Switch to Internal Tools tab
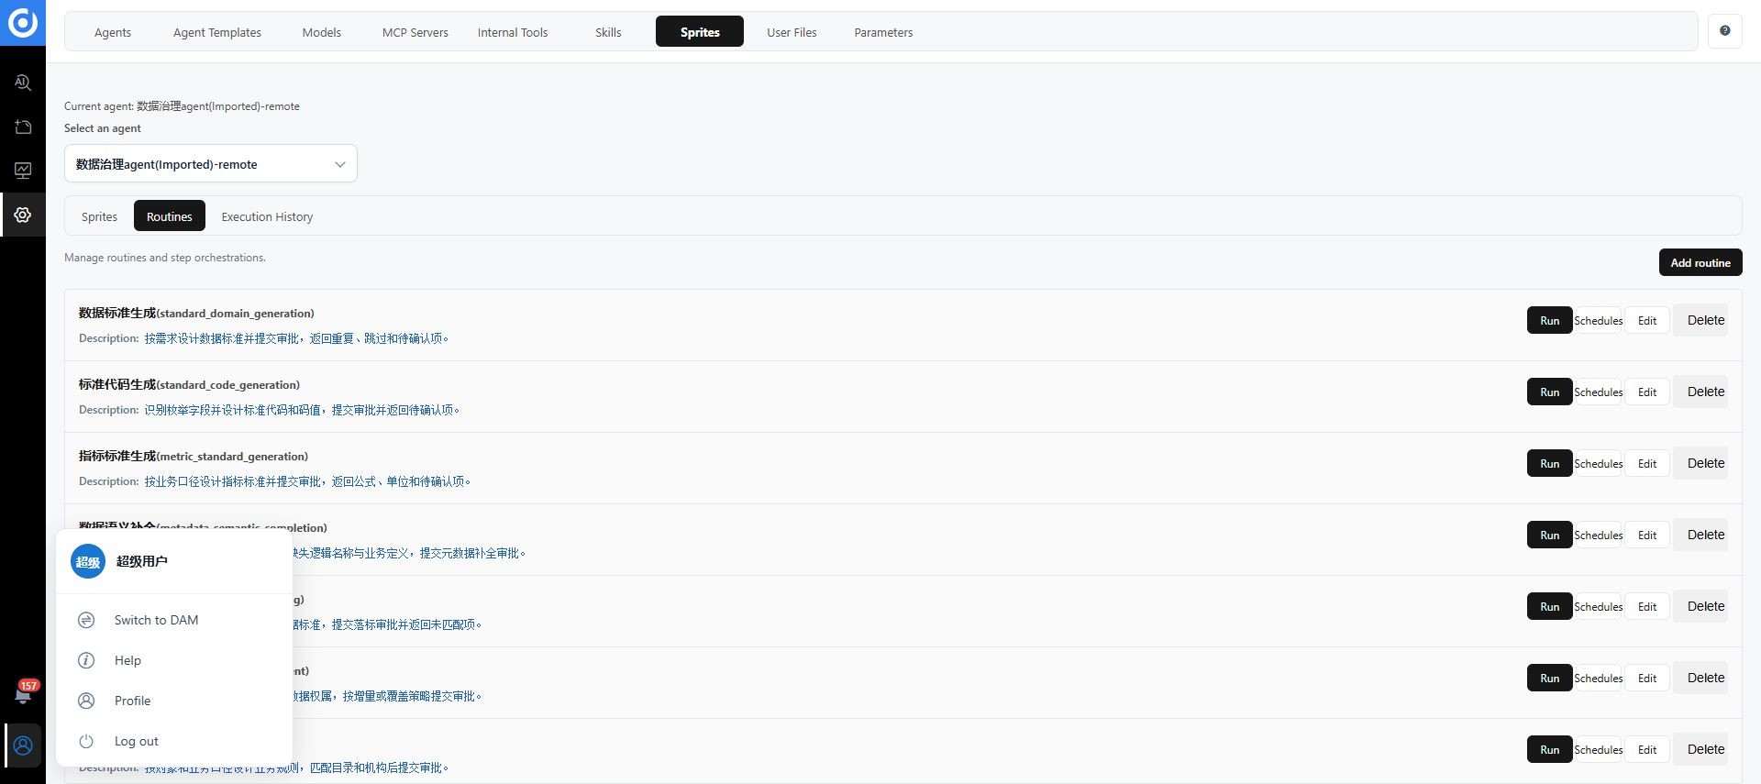The height and width of the screenshot is (784, 1761). point(513,32)
